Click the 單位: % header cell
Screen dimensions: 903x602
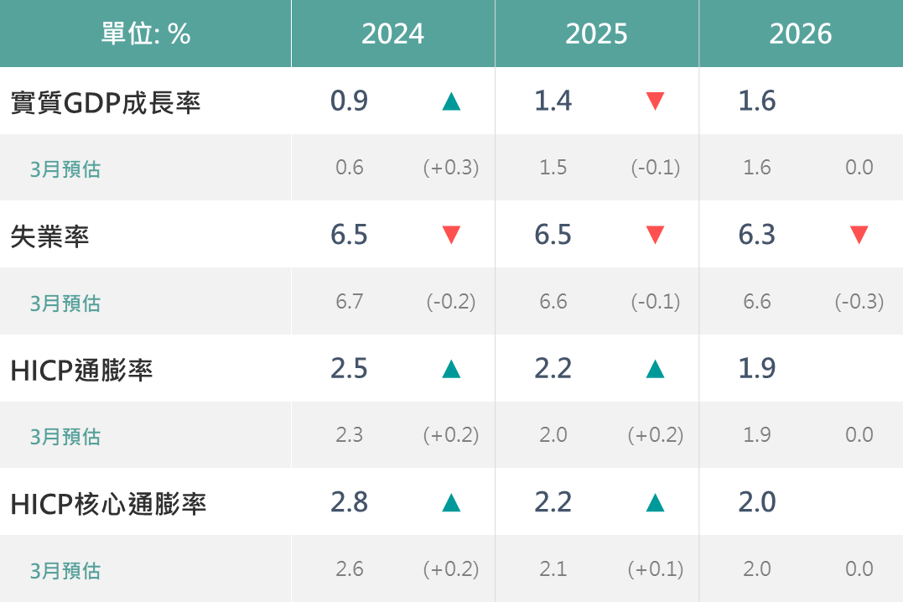[146, 34]
